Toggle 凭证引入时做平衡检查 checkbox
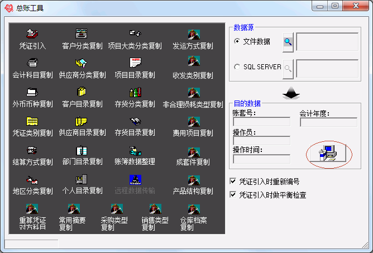The width and height of the screenshot is (373, 253). coord(233,195)
